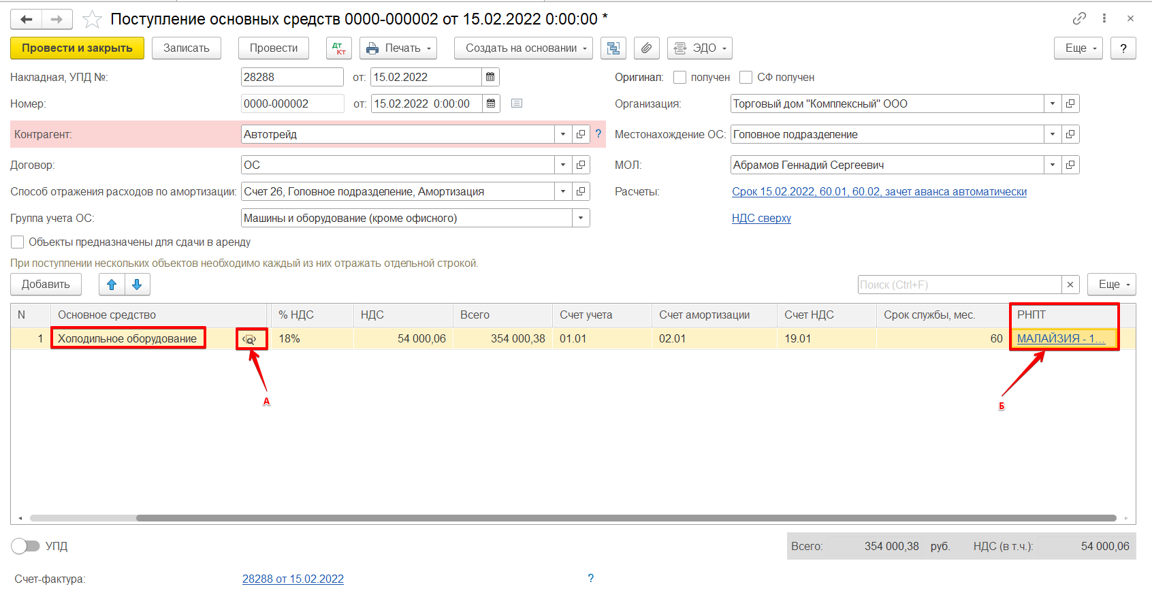Viewport: 1152px width, 595px height.
Task: Open Расчеты settings link Срок 15.02.2022
Action: tap(879, 192)
